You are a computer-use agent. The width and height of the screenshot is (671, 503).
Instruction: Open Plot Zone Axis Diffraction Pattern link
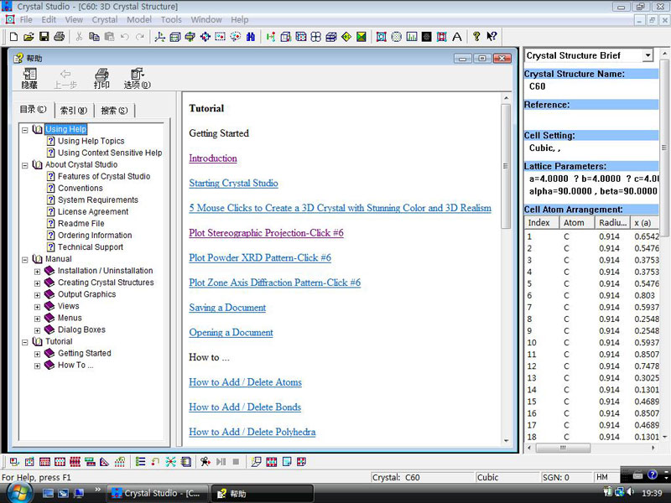[275, 283]
